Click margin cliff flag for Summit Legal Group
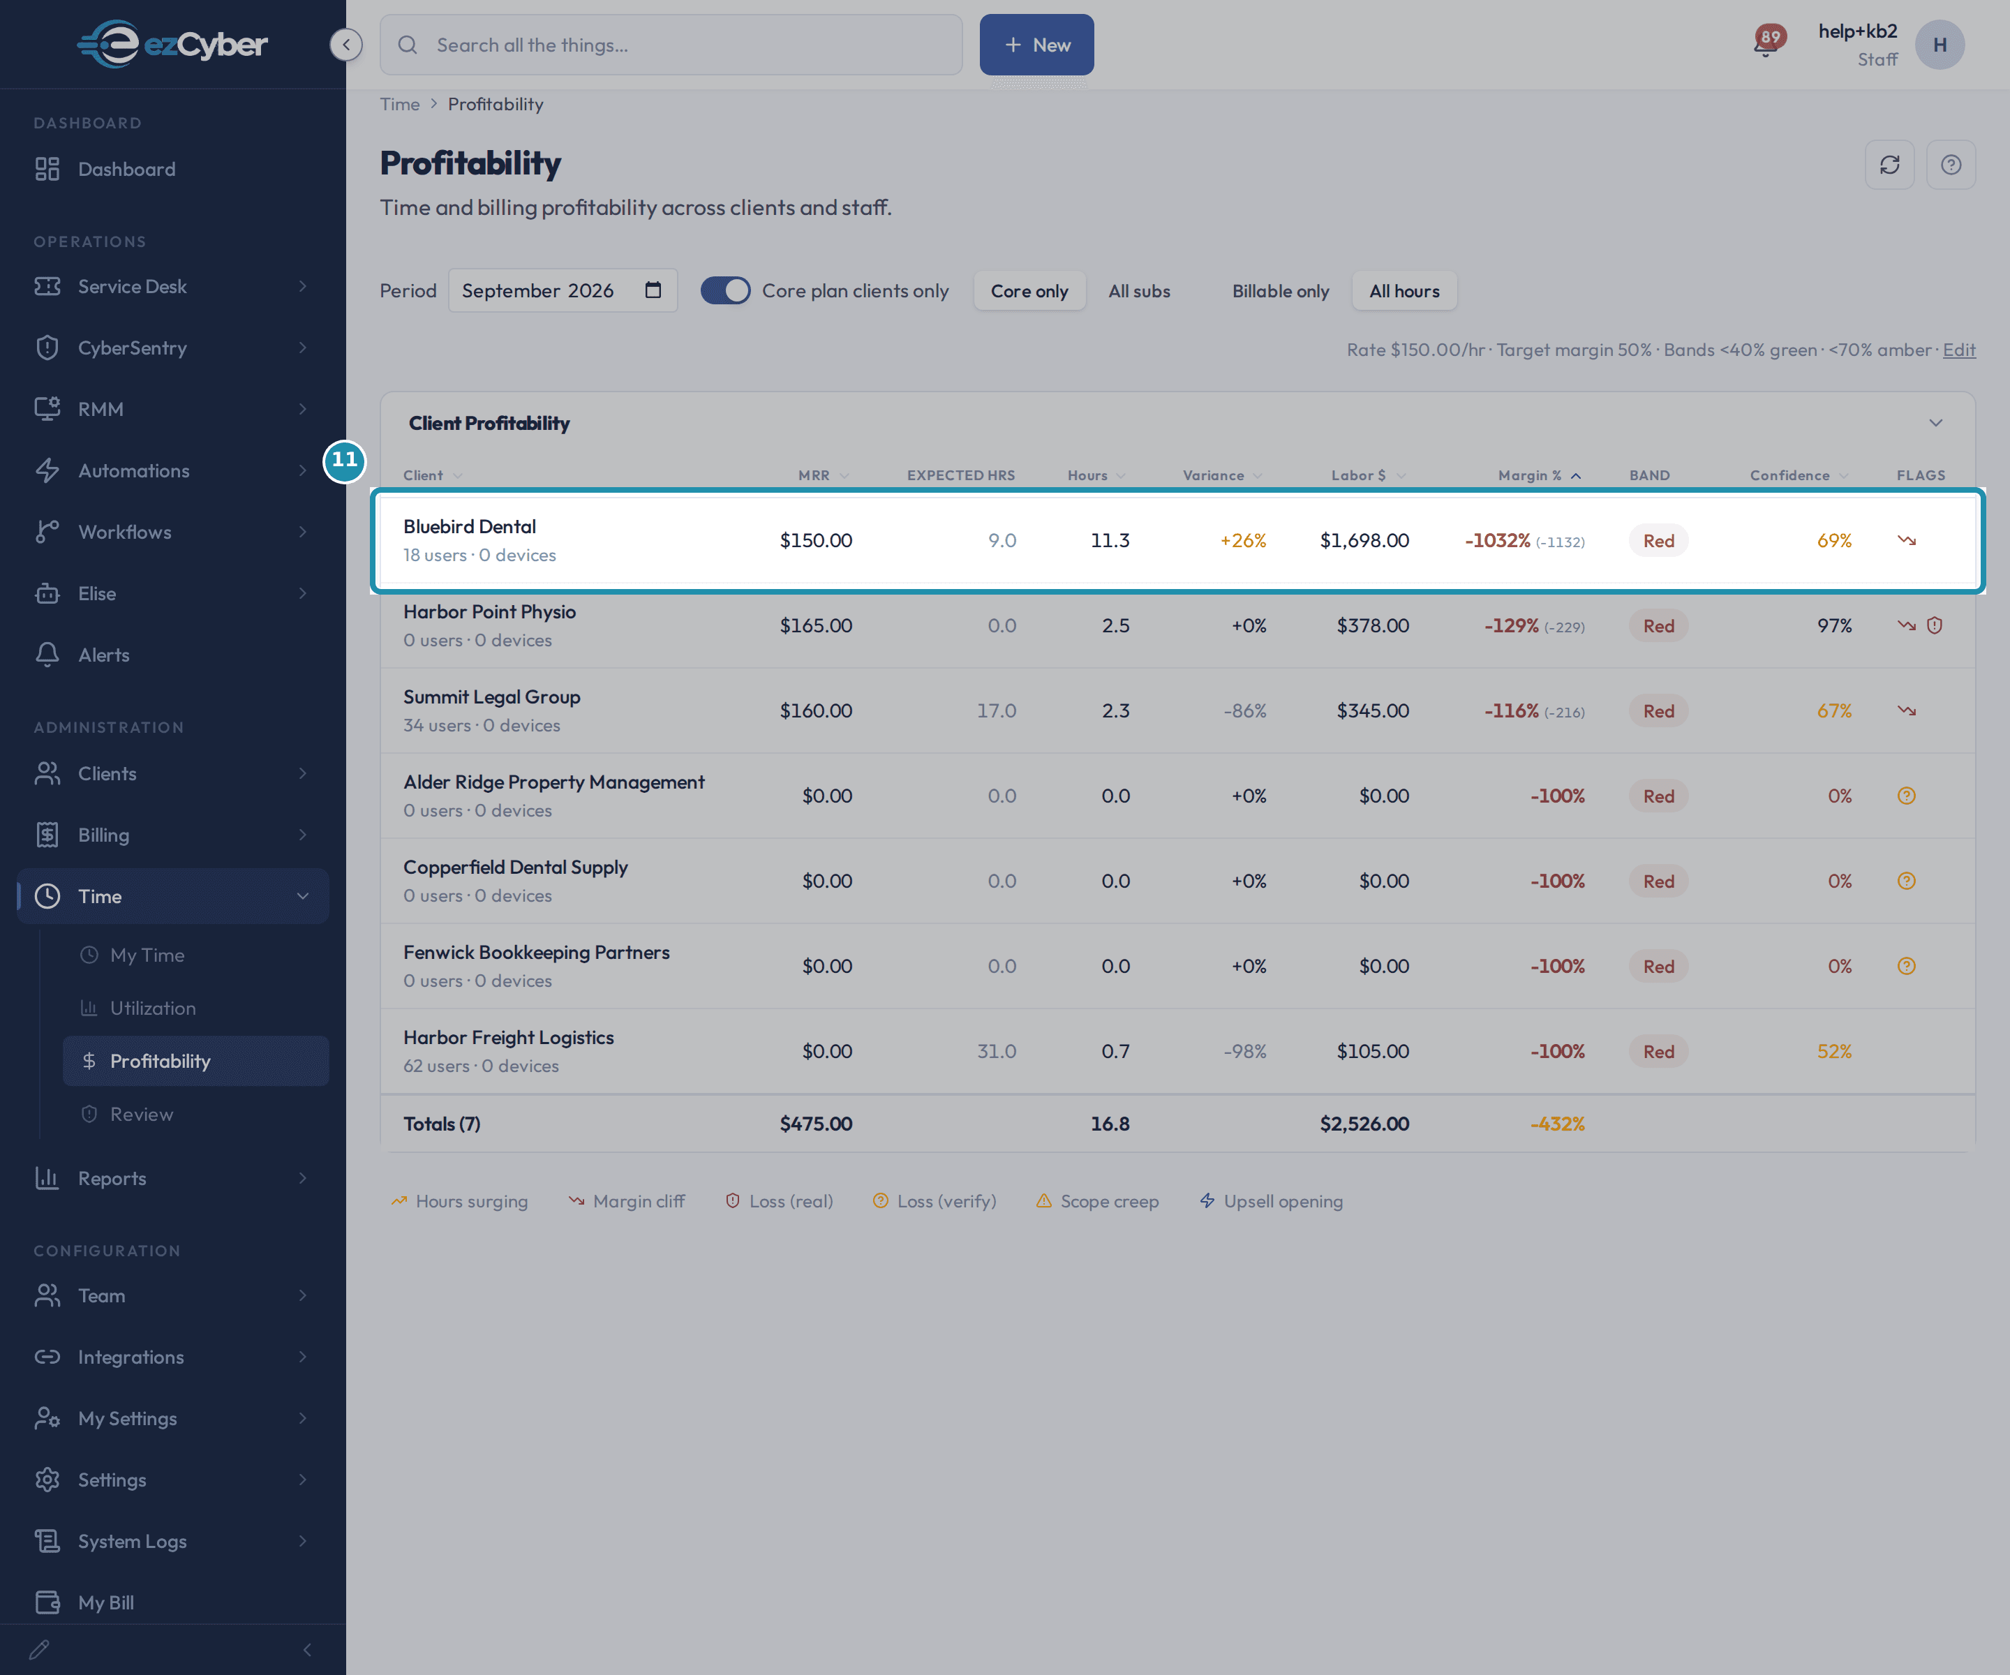Image resolution: width=2010 pixels, height=1675 pixels. [1907, 711]
